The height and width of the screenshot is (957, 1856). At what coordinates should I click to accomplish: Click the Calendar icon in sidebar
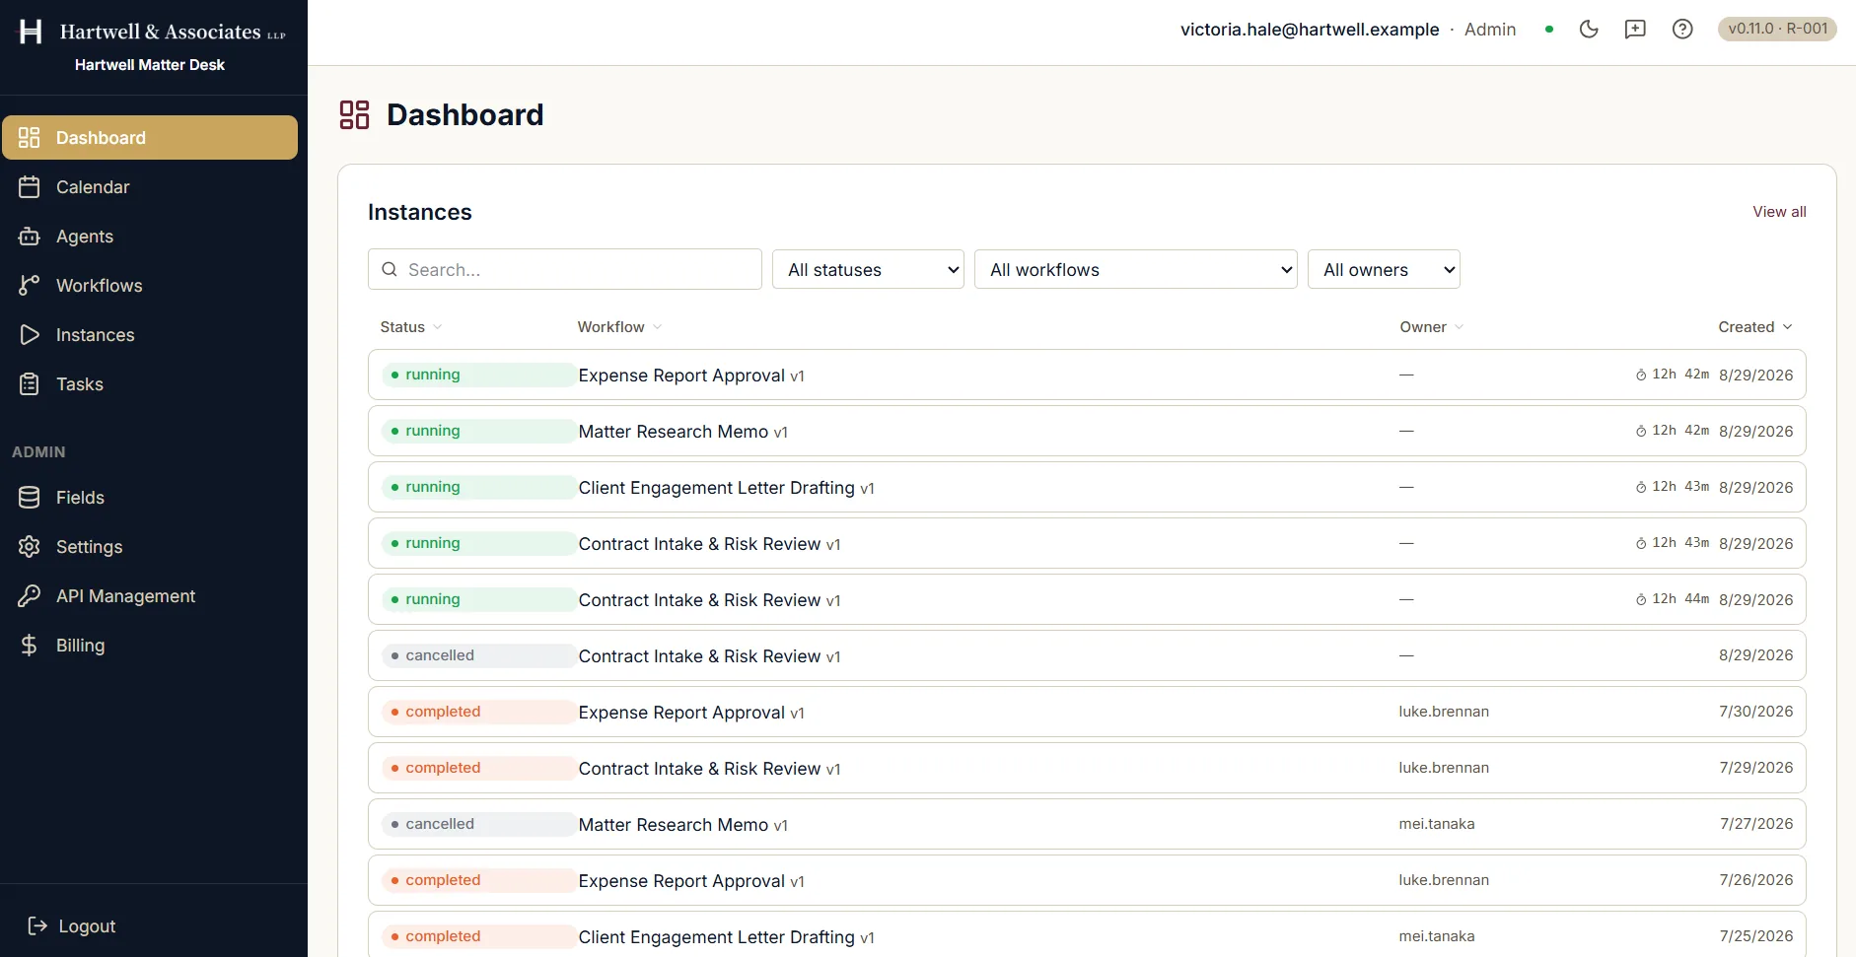coord(30,186)
